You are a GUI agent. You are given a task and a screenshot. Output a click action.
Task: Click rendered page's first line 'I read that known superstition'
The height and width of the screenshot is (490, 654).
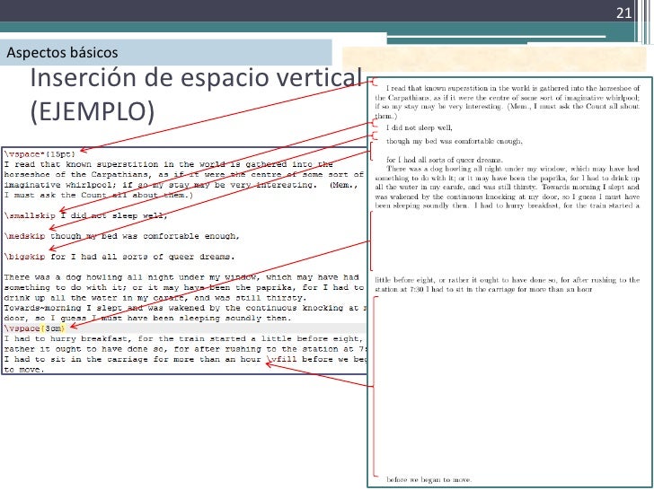point(513,88)
